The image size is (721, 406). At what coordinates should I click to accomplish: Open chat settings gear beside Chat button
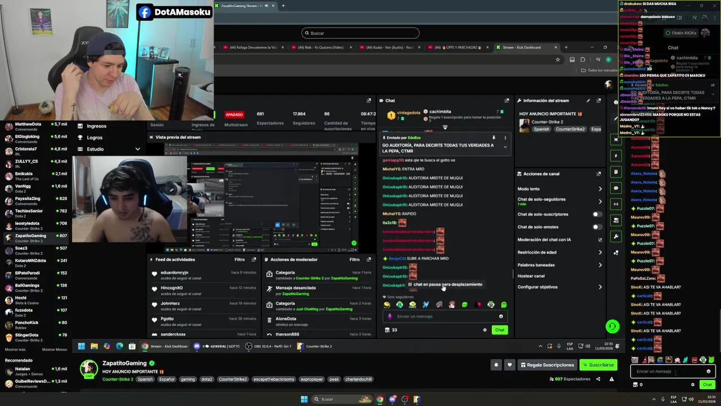[693, 385]
